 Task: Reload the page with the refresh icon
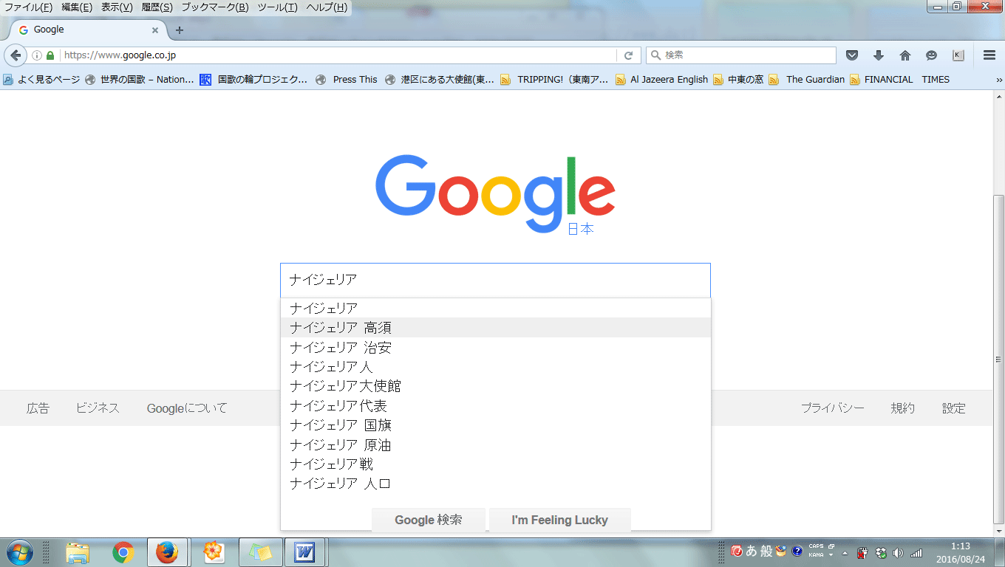(x=629, y=55)
